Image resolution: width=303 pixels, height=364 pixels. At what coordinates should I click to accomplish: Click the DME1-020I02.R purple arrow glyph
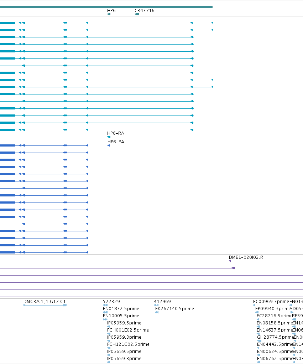230,261
